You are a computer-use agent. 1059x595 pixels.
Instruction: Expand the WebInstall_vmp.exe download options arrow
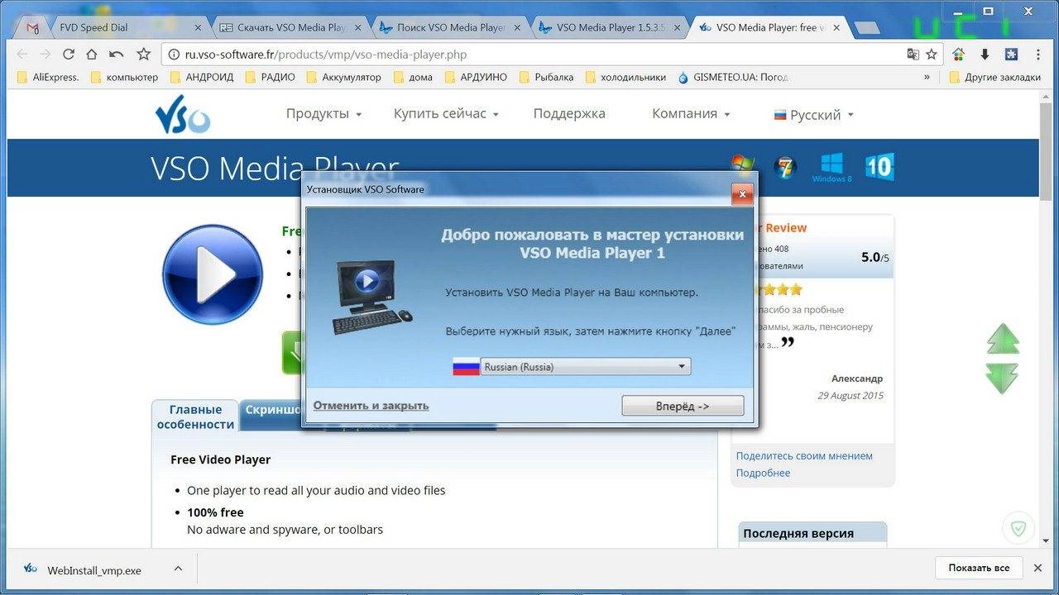pyautogui.click(x=178, y=569)
